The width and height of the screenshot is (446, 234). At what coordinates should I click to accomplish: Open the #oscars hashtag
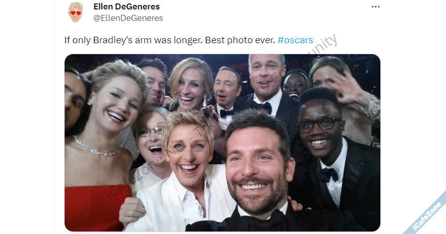295,40
